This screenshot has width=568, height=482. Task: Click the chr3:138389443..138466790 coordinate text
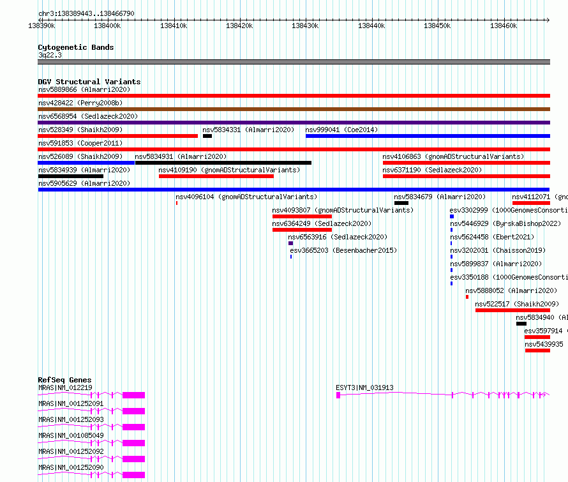[86, 13]
